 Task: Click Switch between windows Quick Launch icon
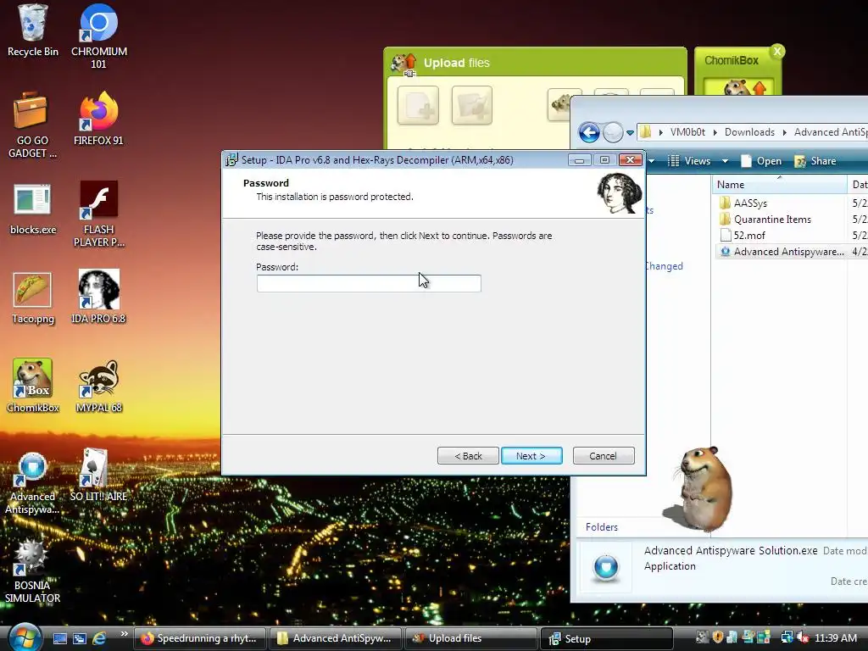(80, 638)
